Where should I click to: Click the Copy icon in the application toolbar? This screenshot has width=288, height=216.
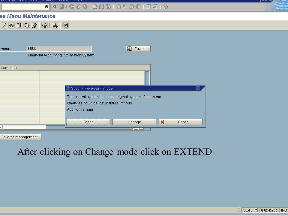[x=26, y=25]
